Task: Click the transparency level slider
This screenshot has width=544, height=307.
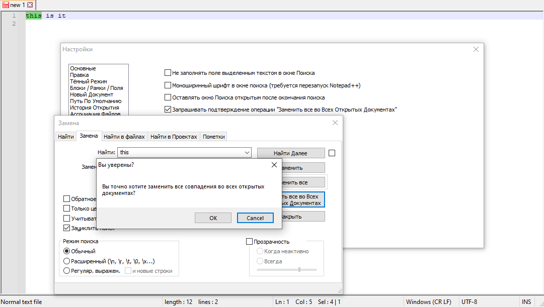Action: point(299,270)
